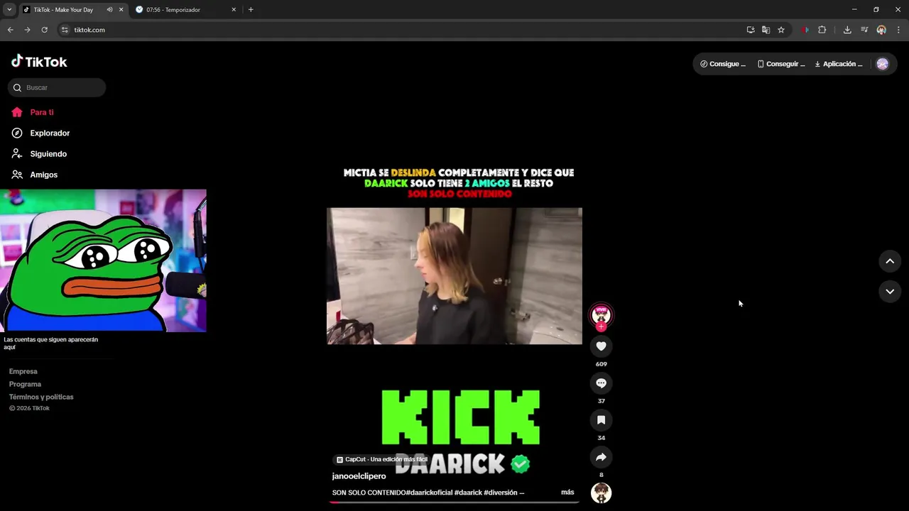Like the video with the heart icon

point(601,346)
